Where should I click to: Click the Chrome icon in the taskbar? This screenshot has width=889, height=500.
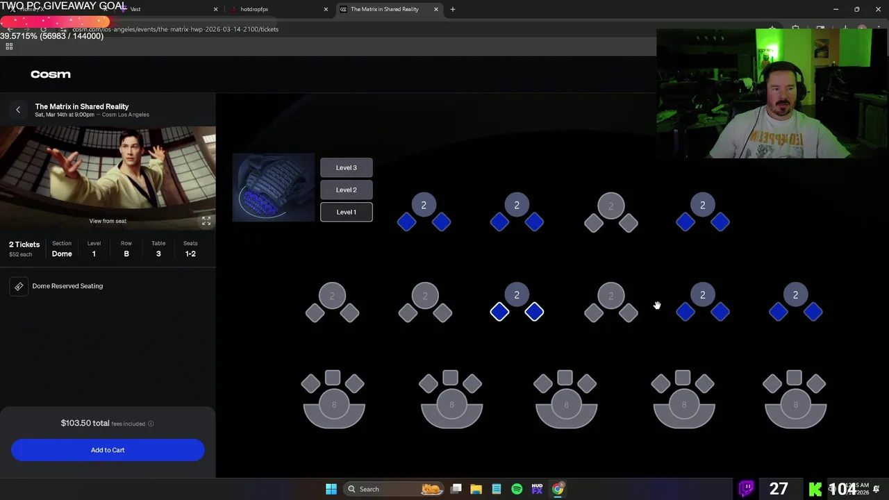tap(558, 489)
